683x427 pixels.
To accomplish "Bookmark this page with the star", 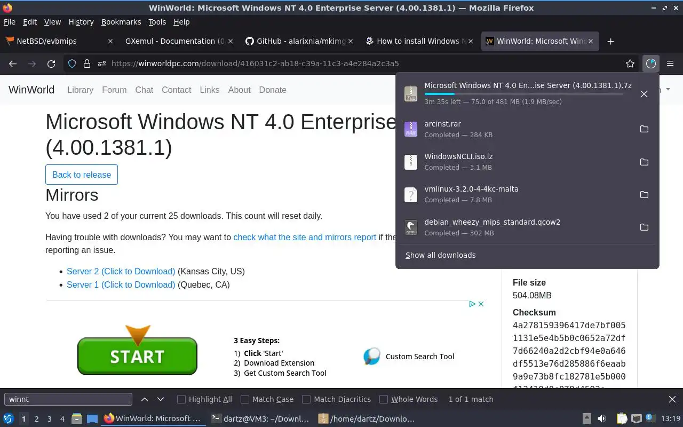I will [630, 64].
